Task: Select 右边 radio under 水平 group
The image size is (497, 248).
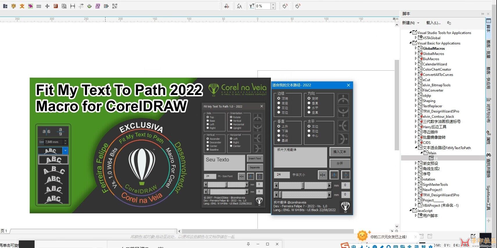Action: click(x=309, y=131)
